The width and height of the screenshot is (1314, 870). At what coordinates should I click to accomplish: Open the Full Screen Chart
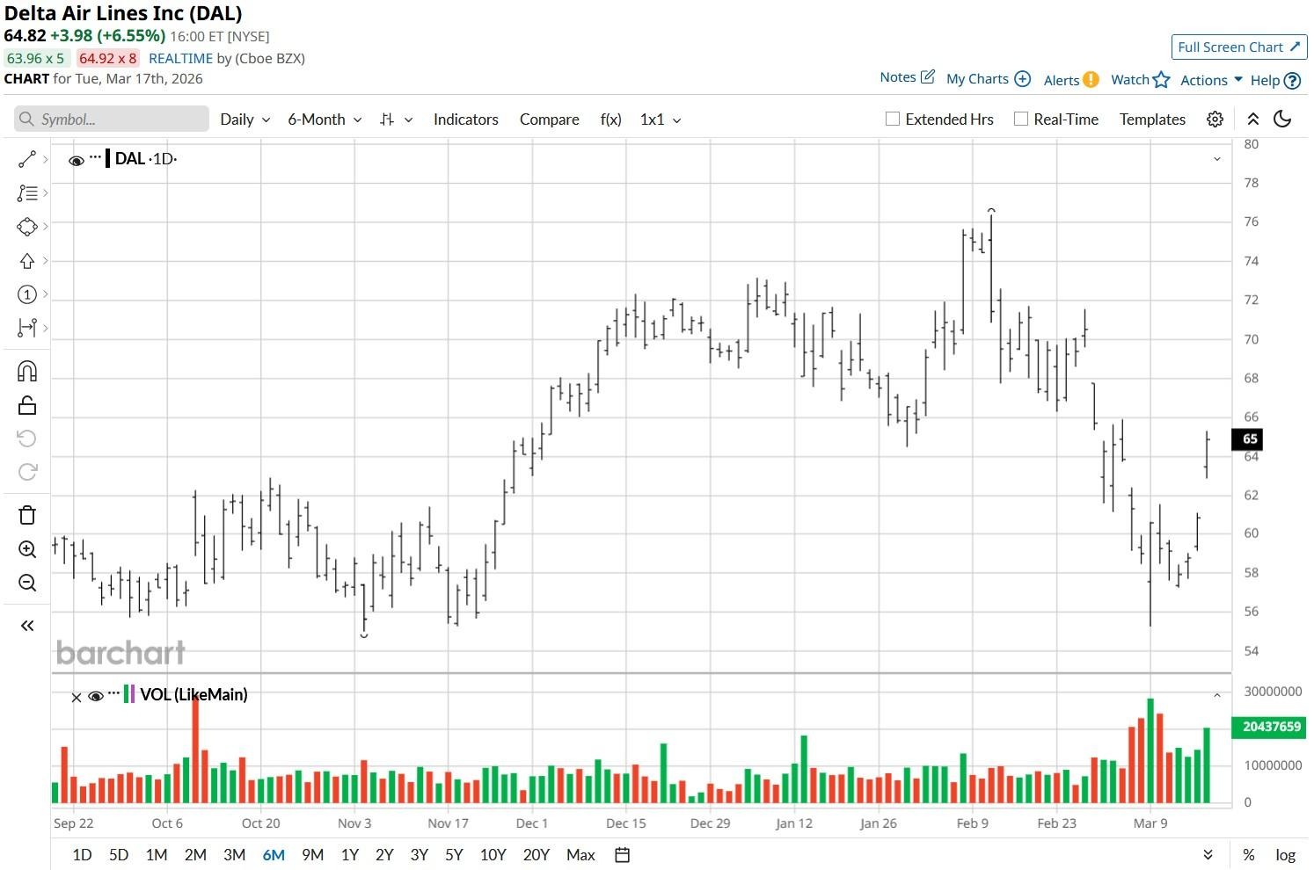tap(1239, 47)
